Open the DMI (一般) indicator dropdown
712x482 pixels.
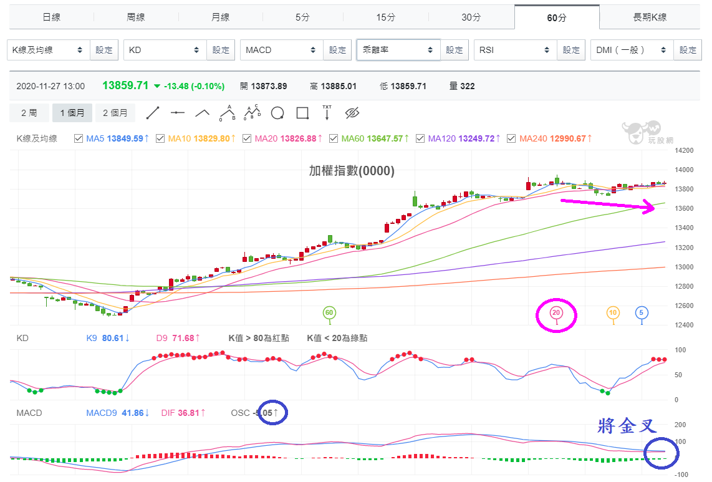633,50
